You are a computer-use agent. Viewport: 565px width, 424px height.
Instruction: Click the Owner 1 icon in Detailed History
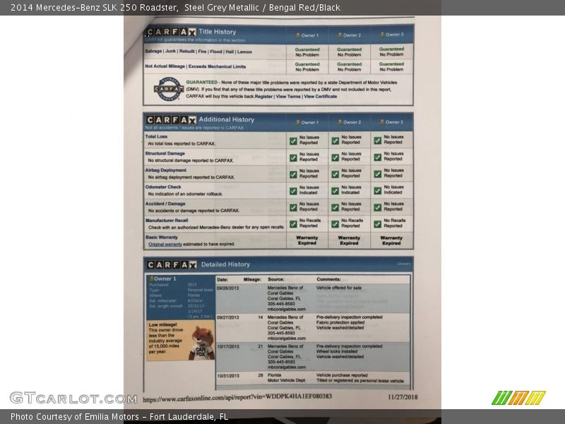[152, 278]
